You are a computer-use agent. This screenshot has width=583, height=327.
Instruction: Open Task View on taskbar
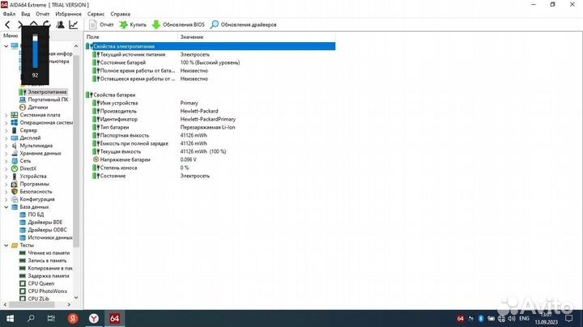tap(51, 318)
